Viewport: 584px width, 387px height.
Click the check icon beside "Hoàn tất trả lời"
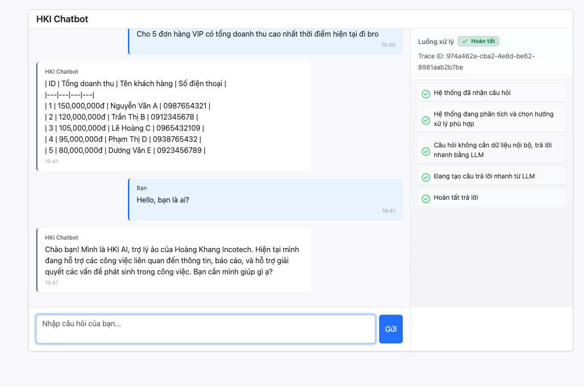pos(425,198)
